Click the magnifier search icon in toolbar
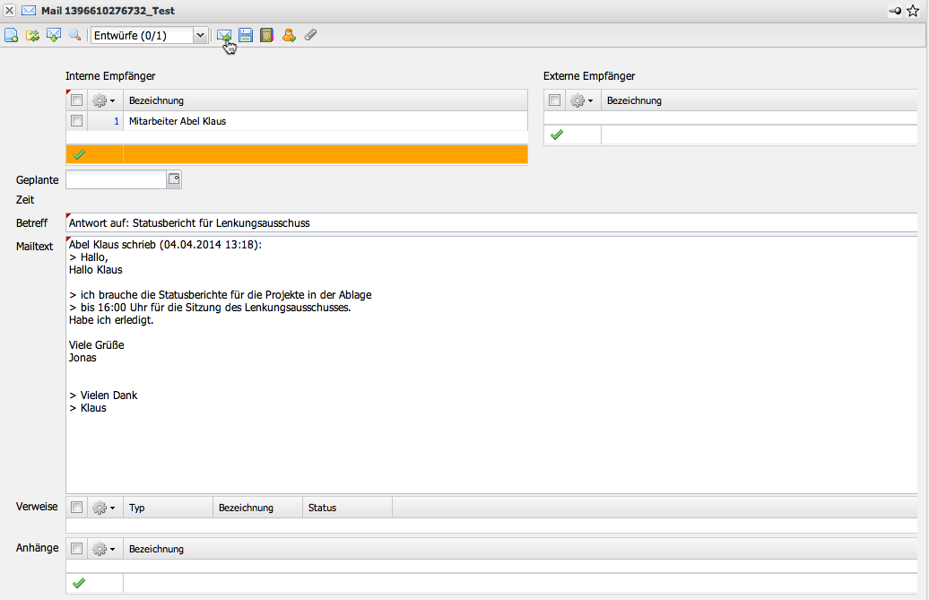Screen dimensions: 929x600 click(75, 35)
